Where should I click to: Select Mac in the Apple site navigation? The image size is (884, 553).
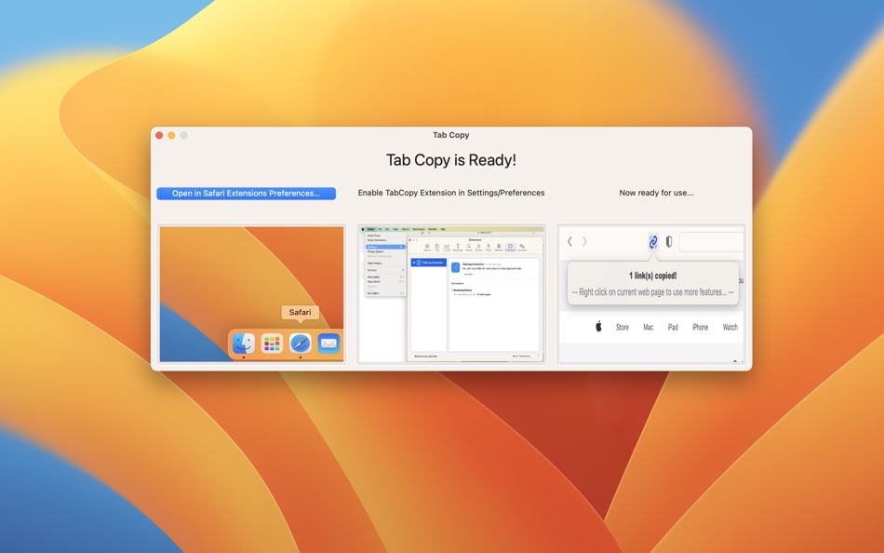[x=649, y=328]
